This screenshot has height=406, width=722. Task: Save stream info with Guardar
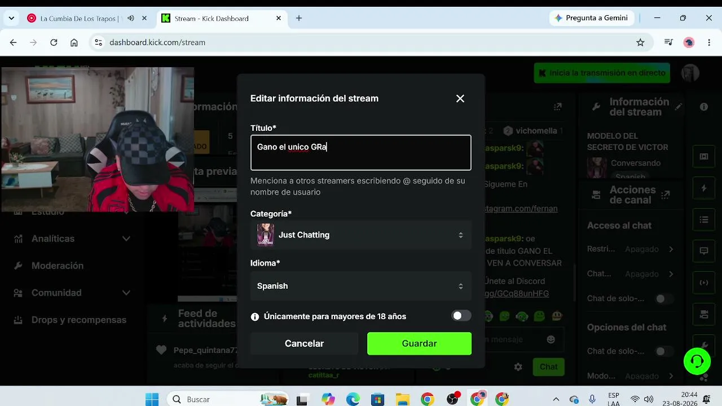(x=419, y=343)
